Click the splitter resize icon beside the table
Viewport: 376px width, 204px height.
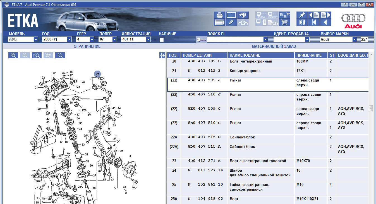(162, 56)
